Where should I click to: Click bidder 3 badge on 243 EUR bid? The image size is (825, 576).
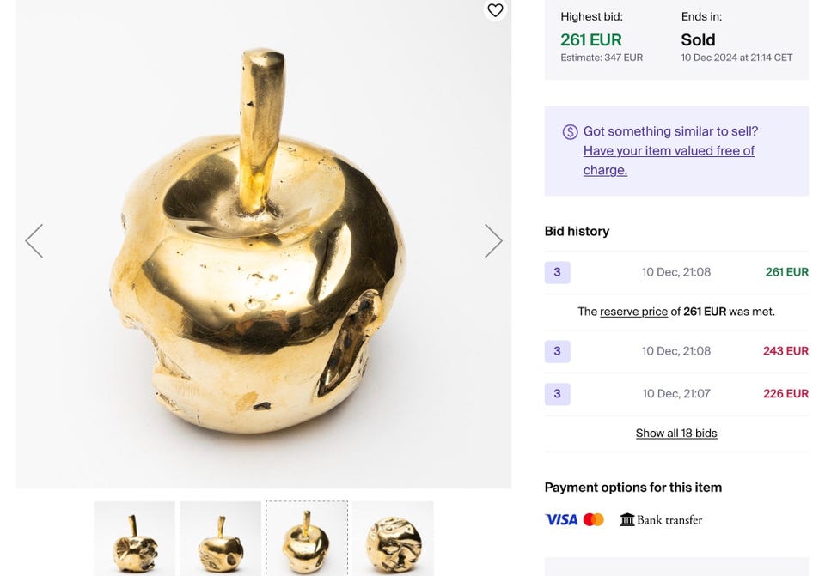557,351
